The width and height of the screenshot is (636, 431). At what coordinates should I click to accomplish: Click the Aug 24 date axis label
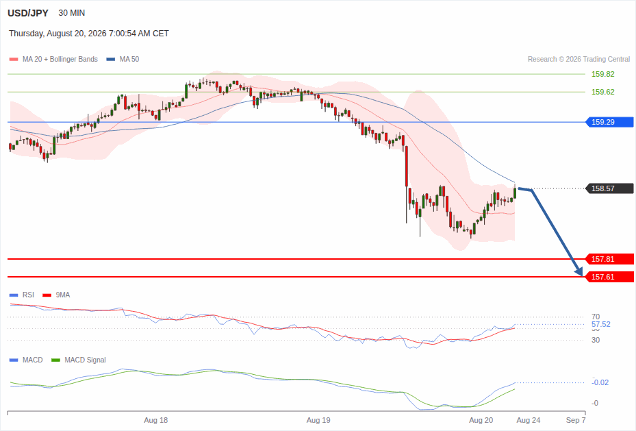coord(528,421)
